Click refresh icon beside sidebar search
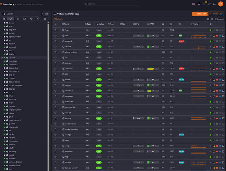This screenshot has height=171, width=226. click(42, 14)
